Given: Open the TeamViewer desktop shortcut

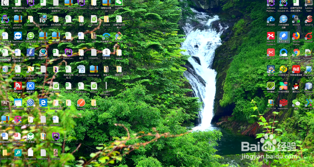Looking at the screenshot, I should pyautogui.click(x=18, y=36).
